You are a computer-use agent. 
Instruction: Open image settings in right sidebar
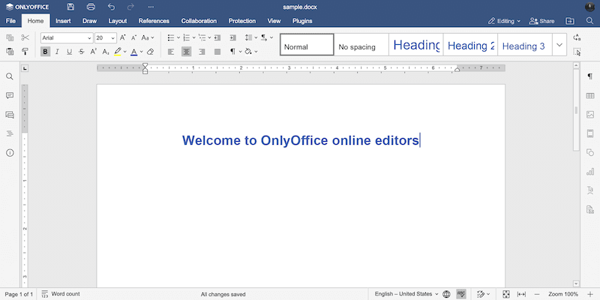pyautogui.click(x=590, y=115)
